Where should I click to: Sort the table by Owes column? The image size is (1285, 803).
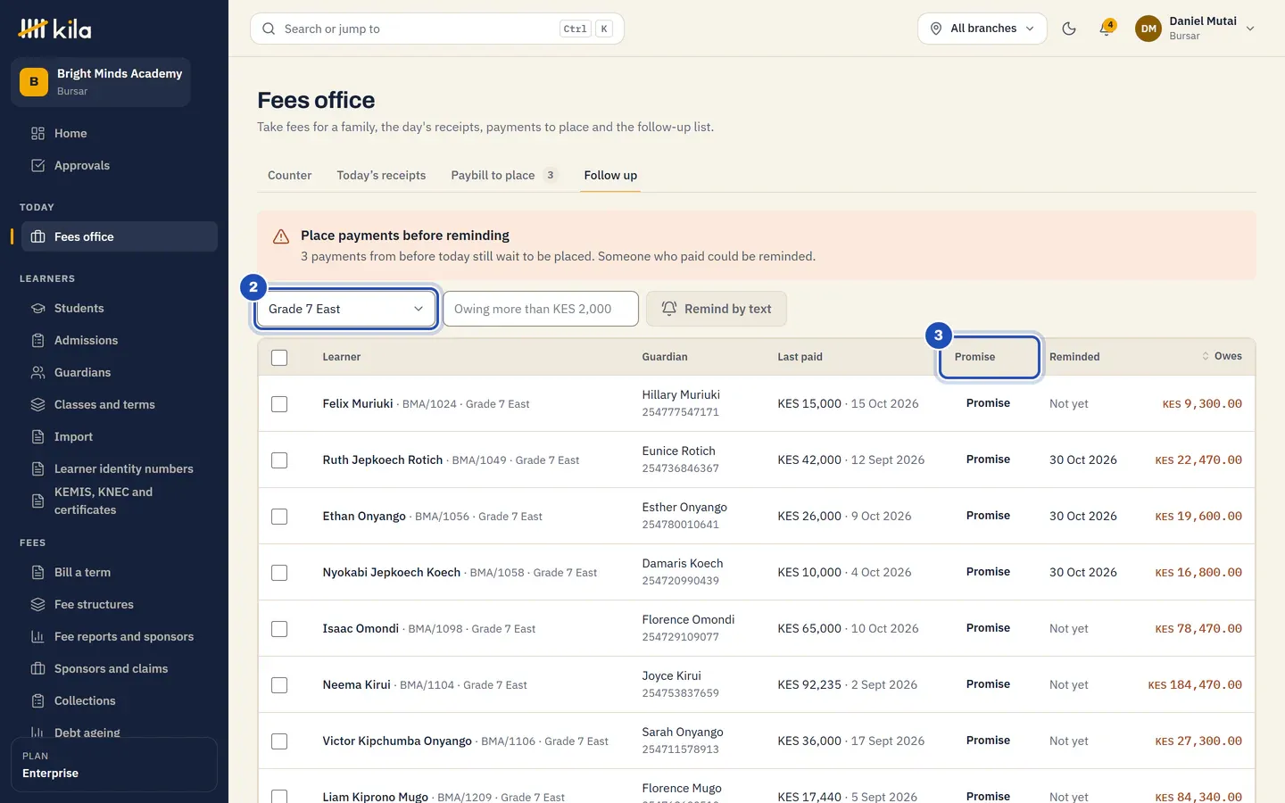coord(1222,356)
